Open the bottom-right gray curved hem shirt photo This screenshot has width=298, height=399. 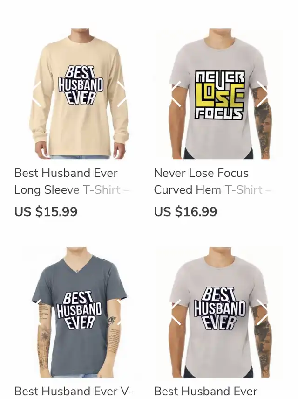click(219, 312)
